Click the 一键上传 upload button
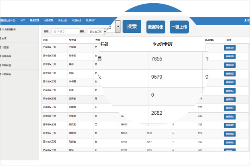The image size is (250, 166). [179, 27]
